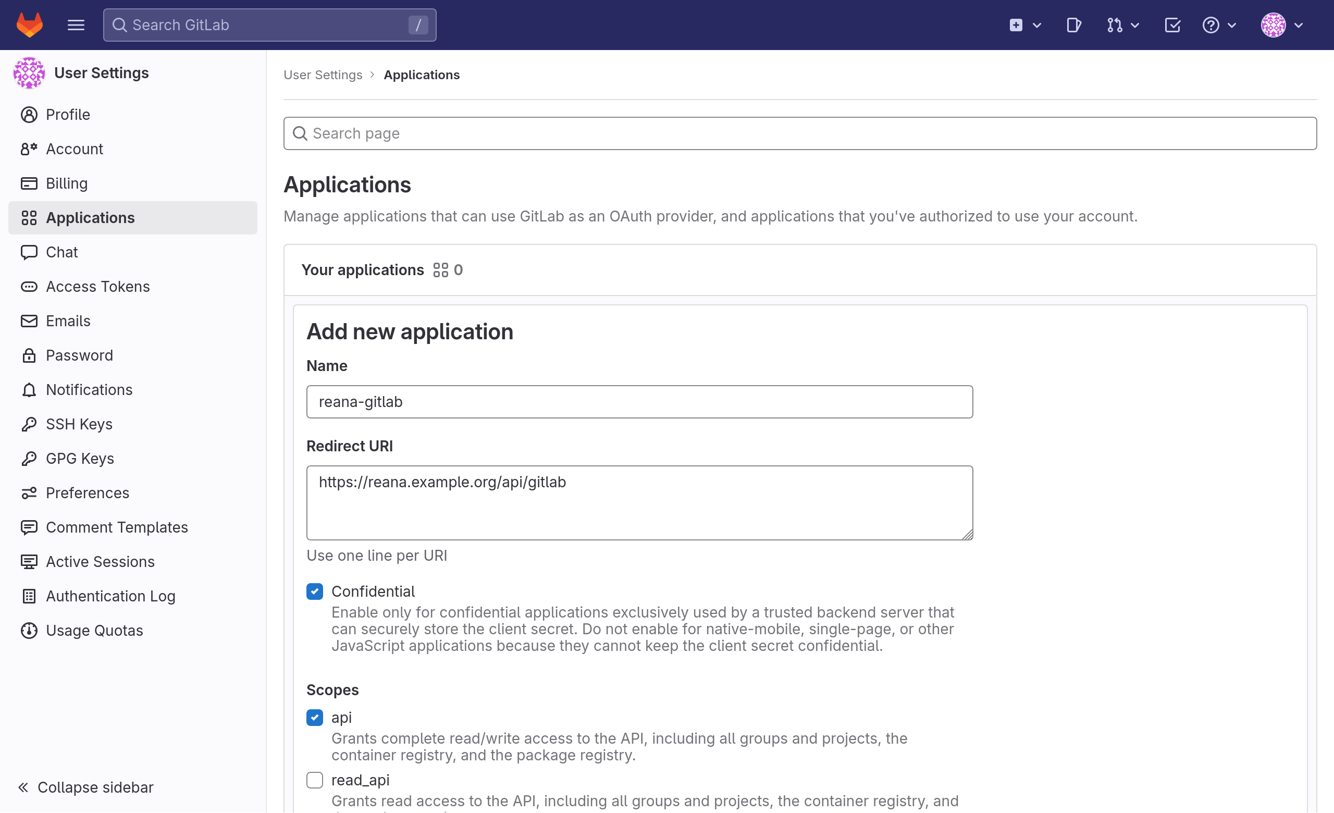Click the SSH Keys sidebar link
This screenshot has width=1334, height=813.
tap(79, 423)
